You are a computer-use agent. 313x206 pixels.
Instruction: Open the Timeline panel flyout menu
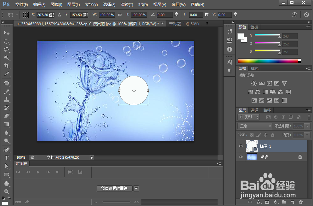click(219, 164)
